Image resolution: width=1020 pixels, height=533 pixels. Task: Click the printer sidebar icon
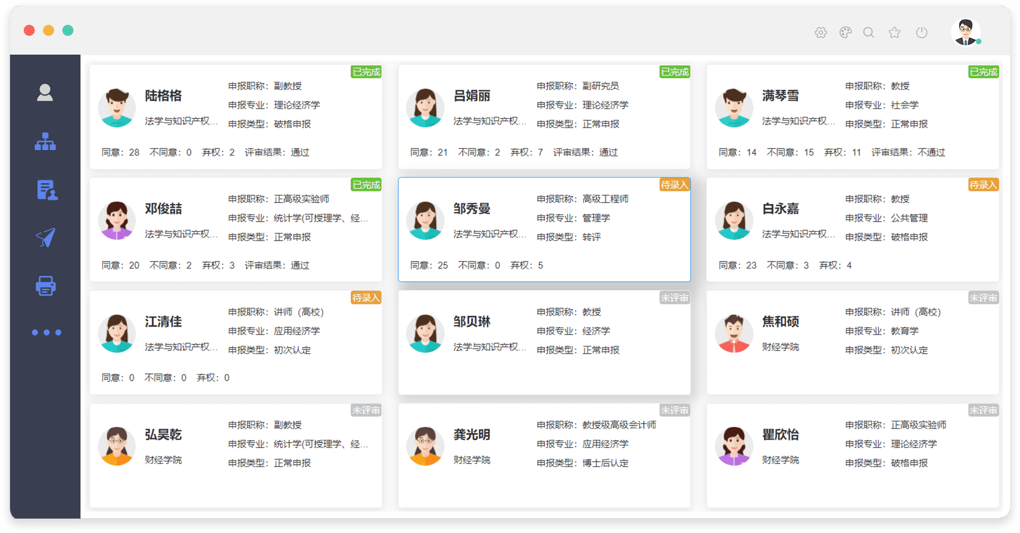coord(46,286)
